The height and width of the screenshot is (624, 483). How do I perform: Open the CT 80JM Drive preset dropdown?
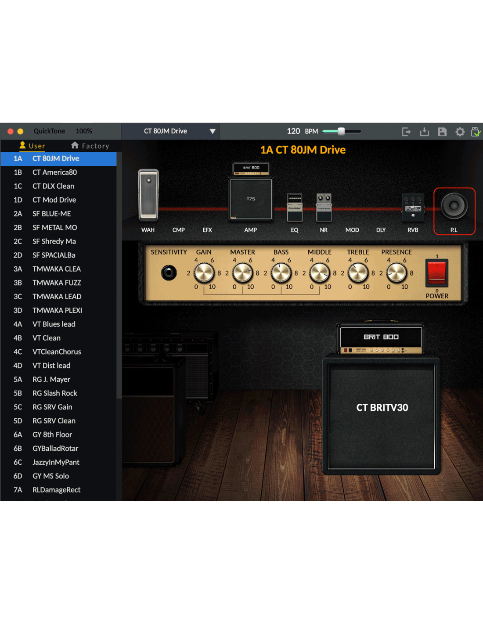point(170,131)
